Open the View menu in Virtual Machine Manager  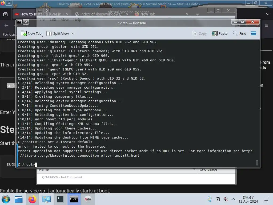click(x=65, y=20)
